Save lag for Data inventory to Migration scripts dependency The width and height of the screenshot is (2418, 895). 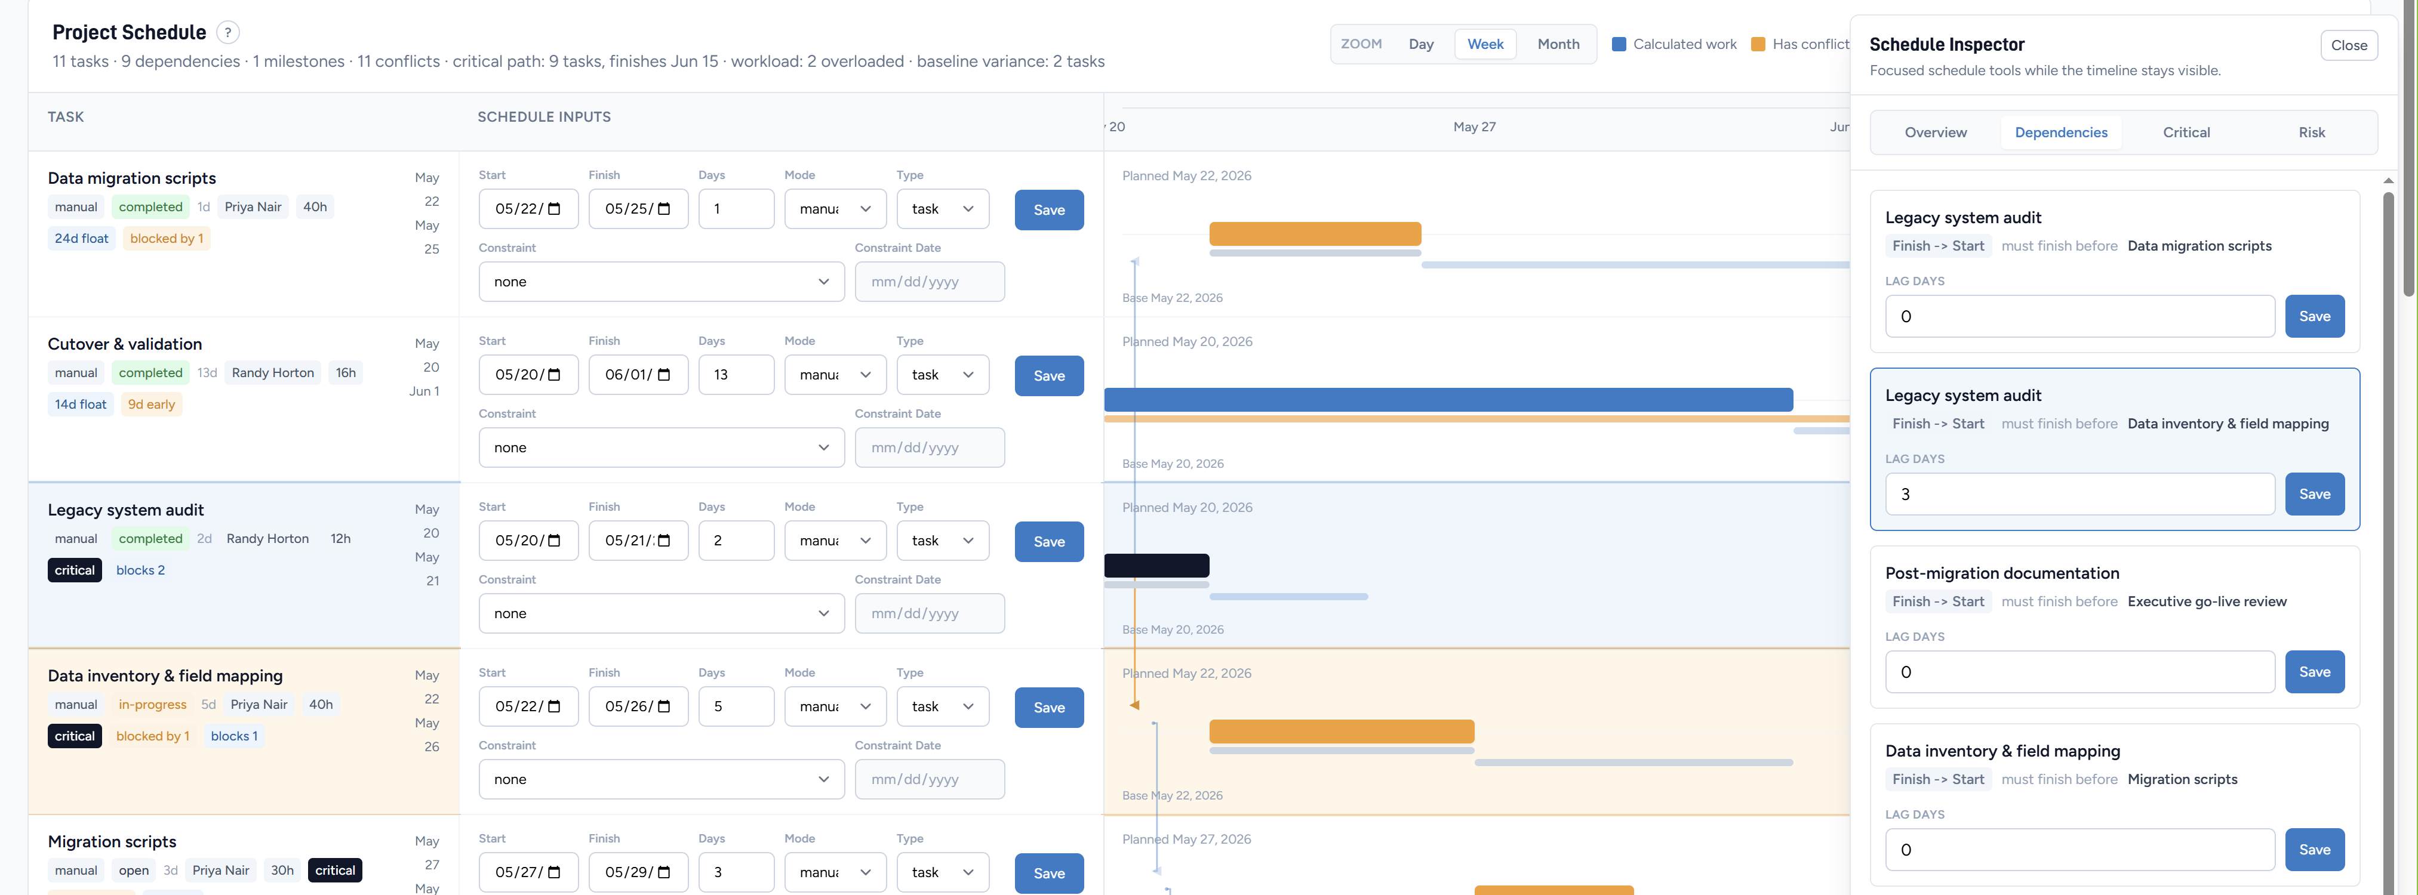click(x=2314, y=850)
